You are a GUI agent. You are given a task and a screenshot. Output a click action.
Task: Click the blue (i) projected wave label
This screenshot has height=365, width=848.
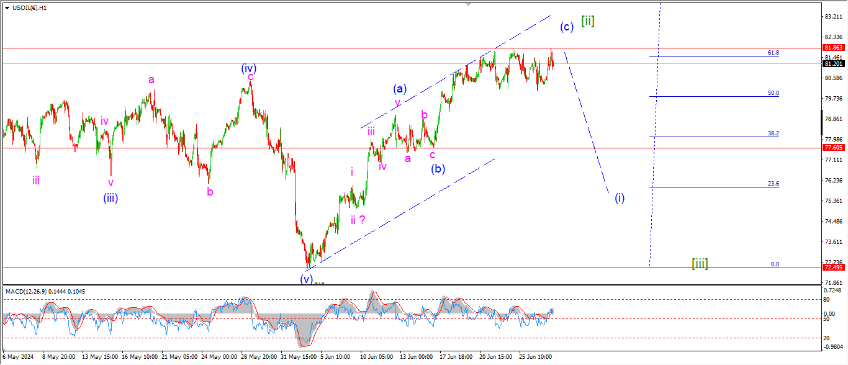click(620, 198)
